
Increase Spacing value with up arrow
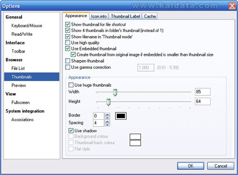(107, 121)
